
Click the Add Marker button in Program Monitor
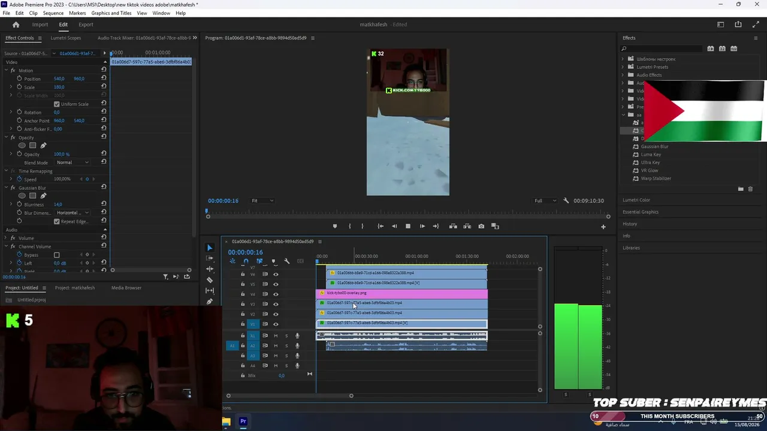coord(334,226)
